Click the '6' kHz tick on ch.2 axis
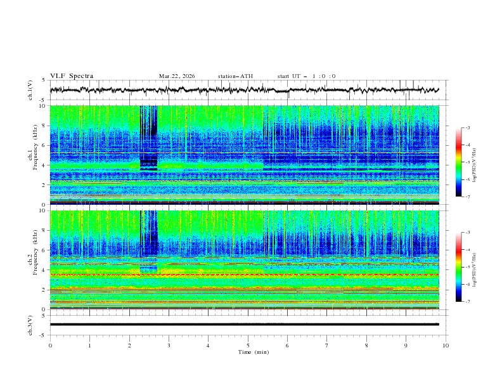The width and height of the screenshot is (502, 388). 44,250
